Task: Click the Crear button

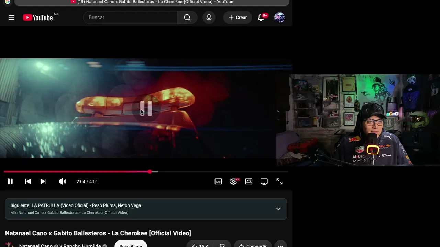Action: click(x=238, y=17)
